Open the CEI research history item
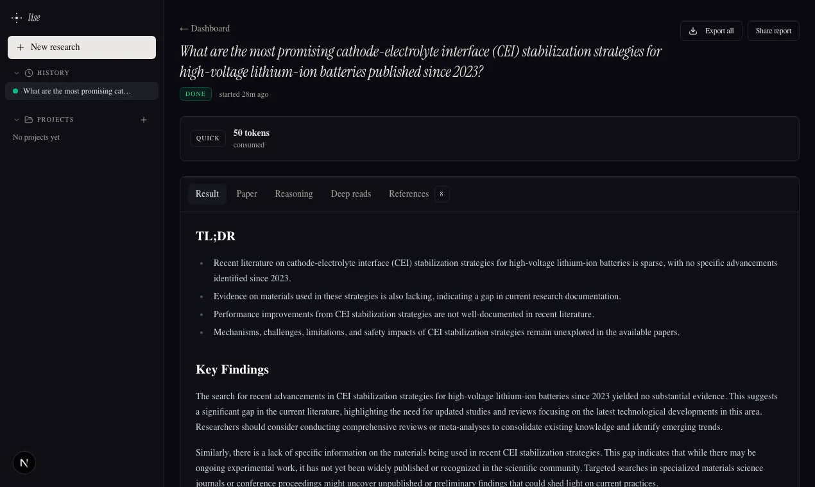 [x=81, y=91]
